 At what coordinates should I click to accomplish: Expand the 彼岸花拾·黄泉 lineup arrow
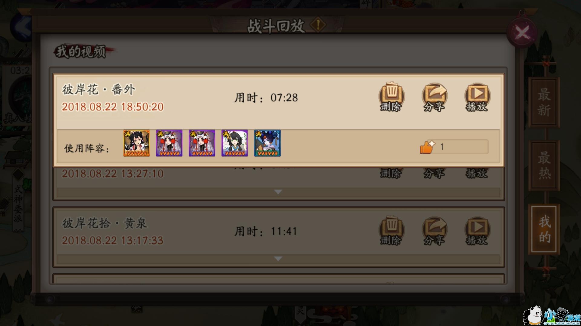coord(278,259)
